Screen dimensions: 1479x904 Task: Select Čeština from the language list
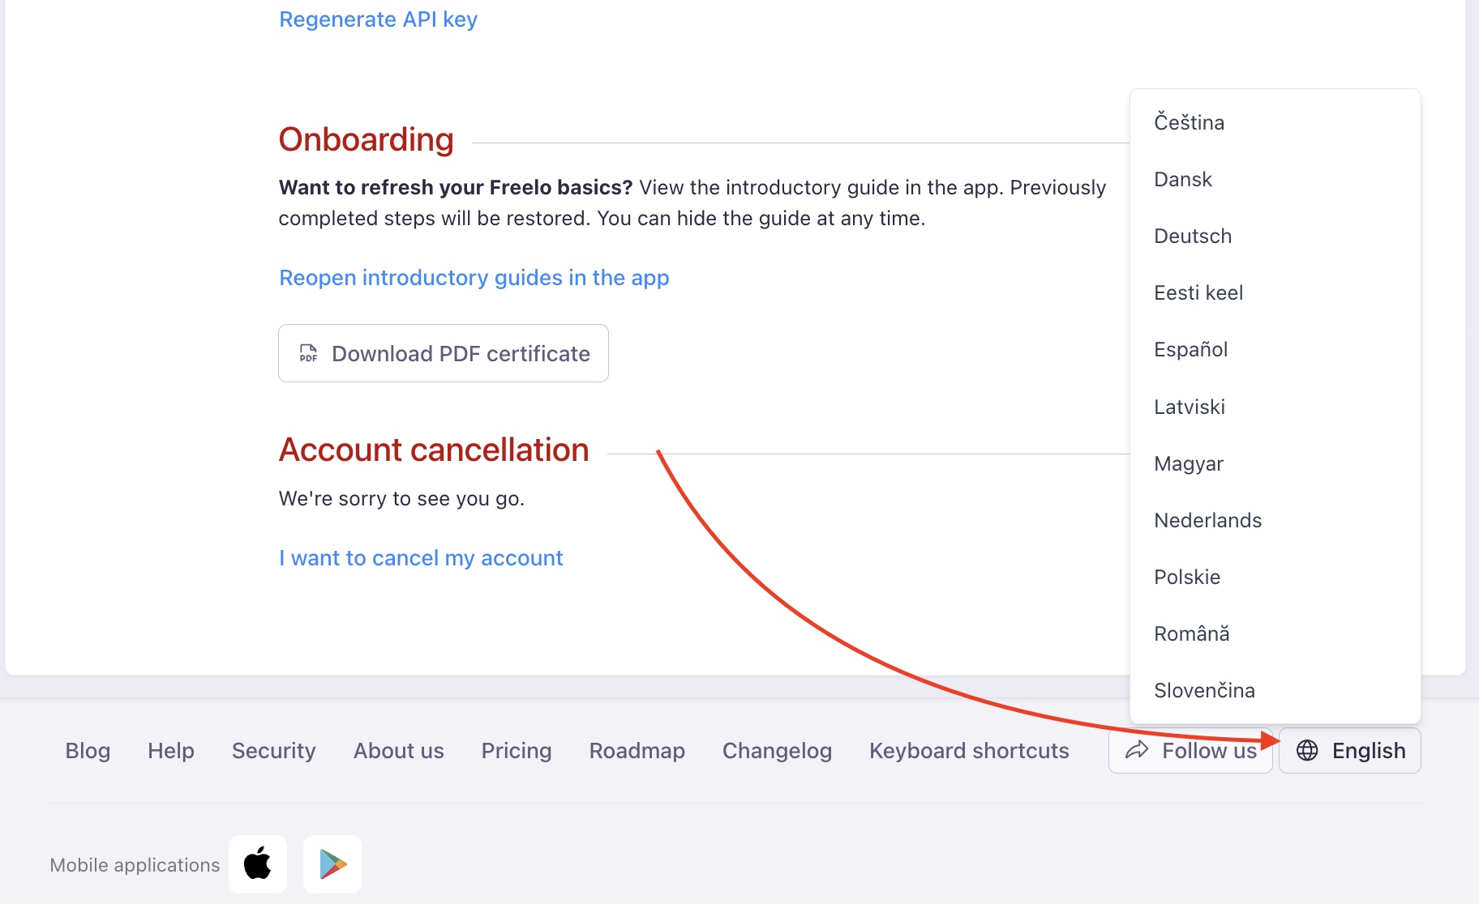pos(1190,122)
